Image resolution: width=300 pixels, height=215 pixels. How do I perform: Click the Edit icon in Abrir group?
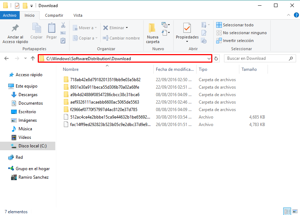(x=204, y=33)
